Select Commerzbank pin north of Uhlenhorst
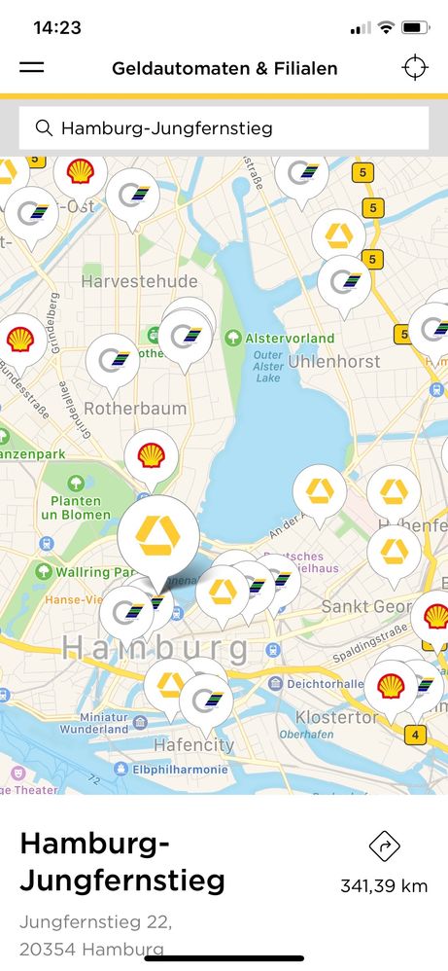 tap(338, 236)
